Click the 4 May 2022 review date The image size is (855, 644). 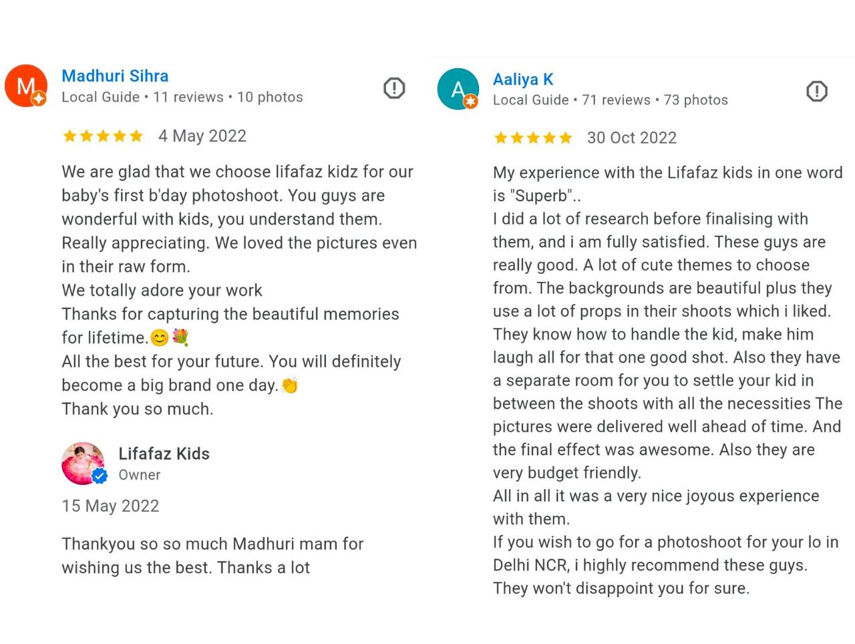(x=202, y=136)
